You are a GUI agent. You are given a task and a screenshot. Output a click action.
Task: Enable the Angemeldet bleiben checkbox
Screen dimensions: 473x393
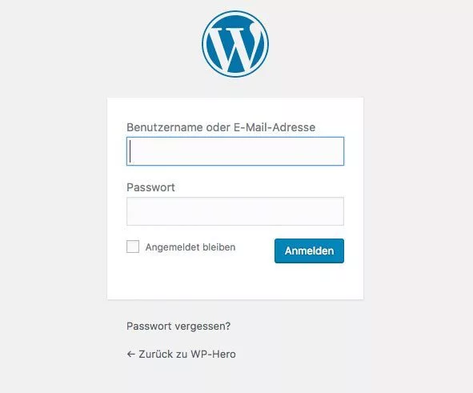click(133, 247)
